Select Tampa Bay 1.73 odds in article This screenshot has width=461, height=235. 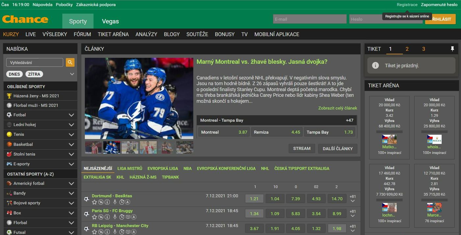[330, 132]
